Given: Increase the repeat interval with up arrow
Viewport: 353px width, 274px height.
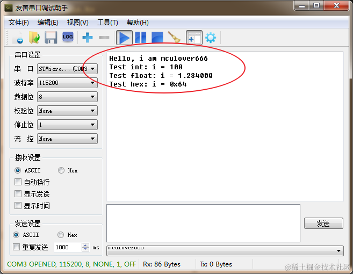Looking at the screenshot, I should coord(85,245).
